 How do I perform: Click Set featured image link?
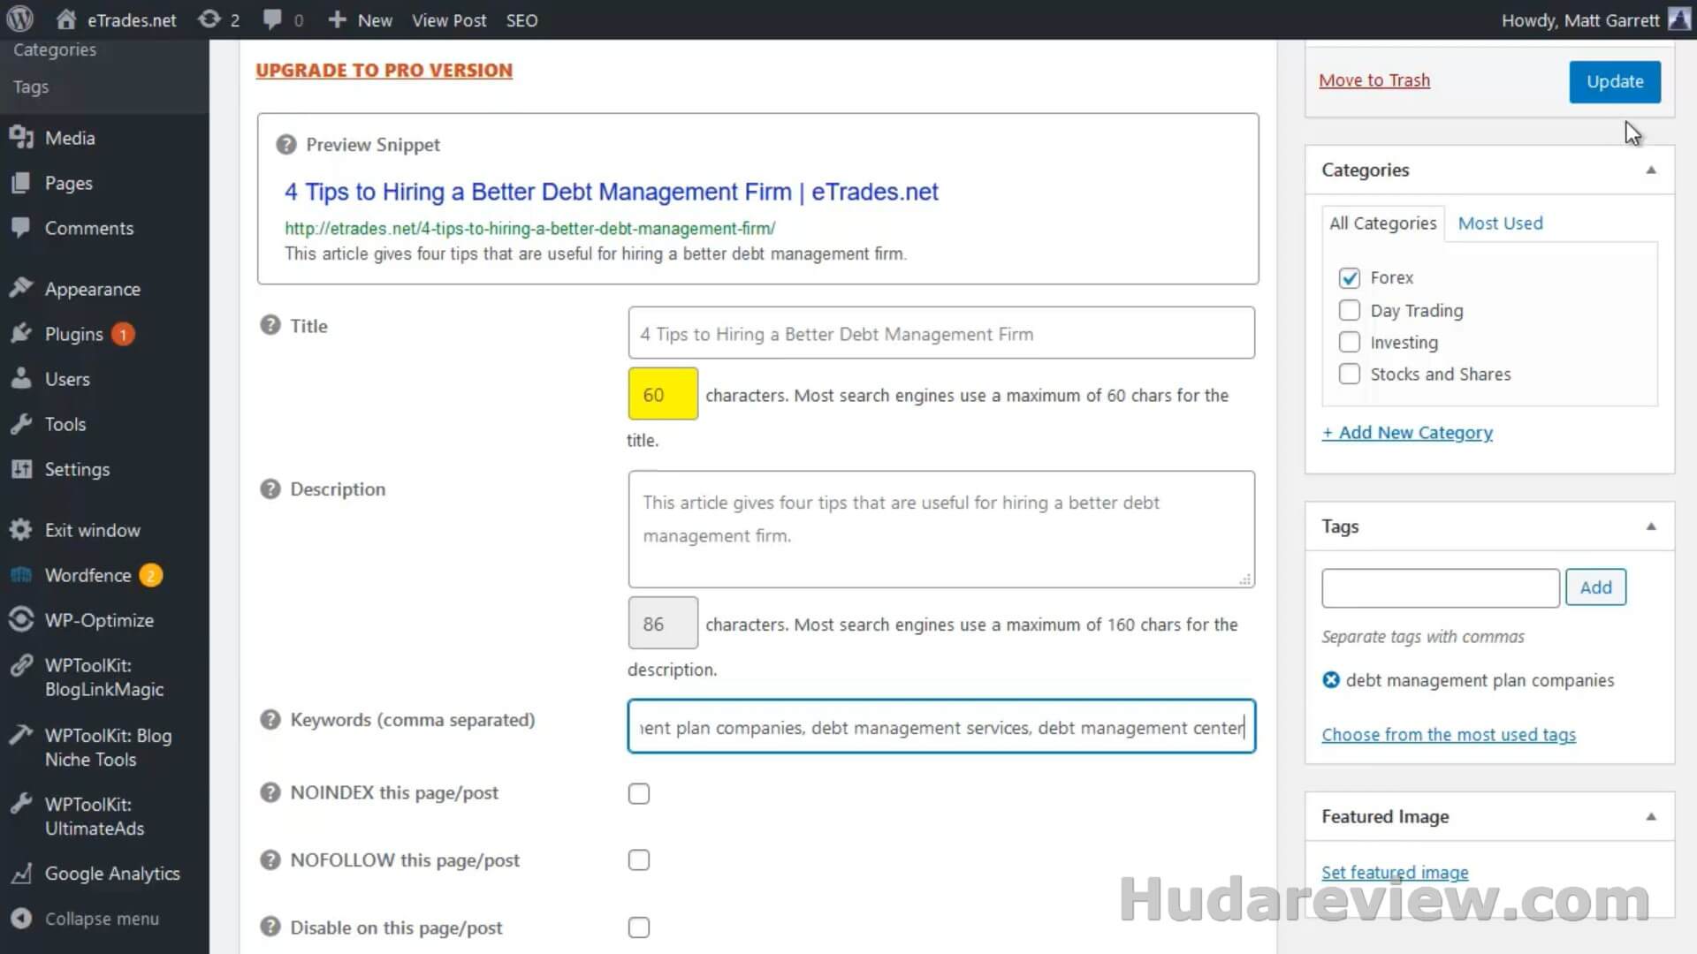click(x=1395, y=872)
